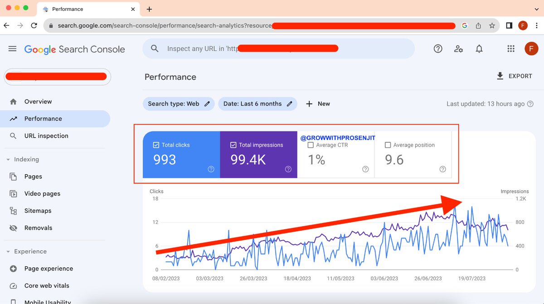Collapse the Experience section
This screenshot has height=304, width=544.
coord(8,251)
